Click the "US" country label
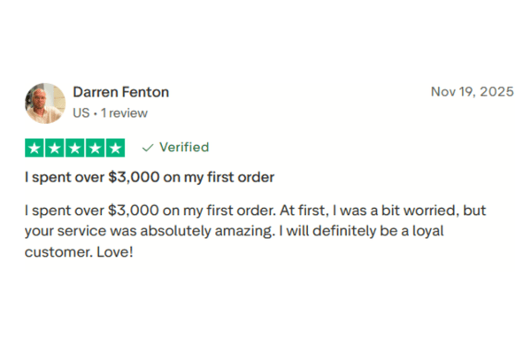Viewport: 531px width, 354px height. 81,113
